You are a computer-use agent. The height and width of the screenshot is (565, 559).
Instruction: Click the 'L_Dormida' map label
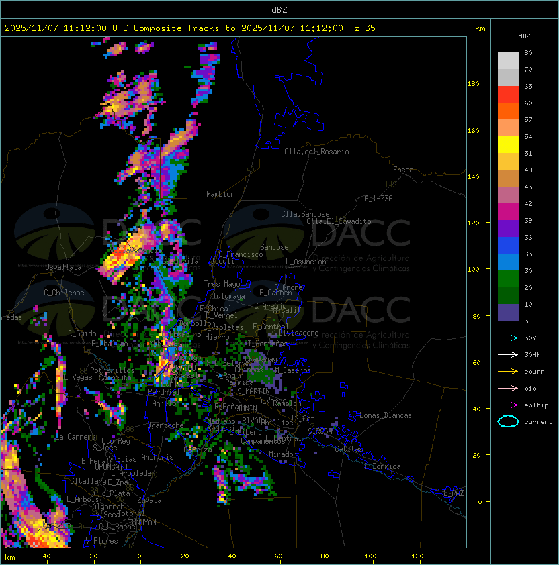[x=382, y=466]
